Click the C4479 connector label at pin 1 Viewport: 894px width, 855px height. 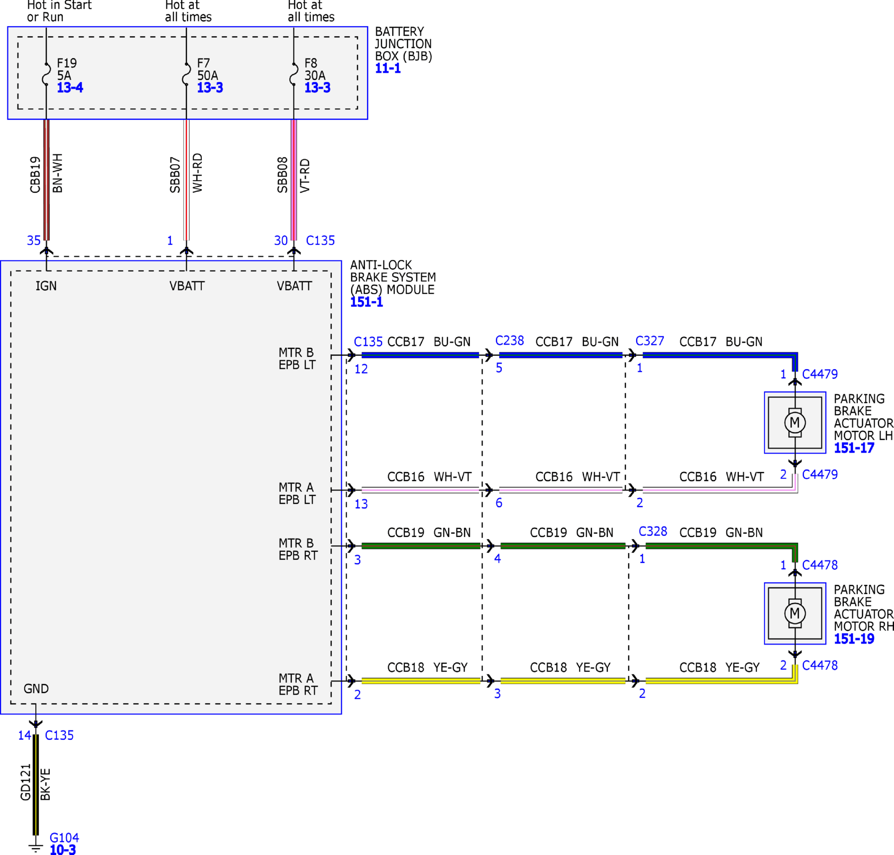(820, 374)
